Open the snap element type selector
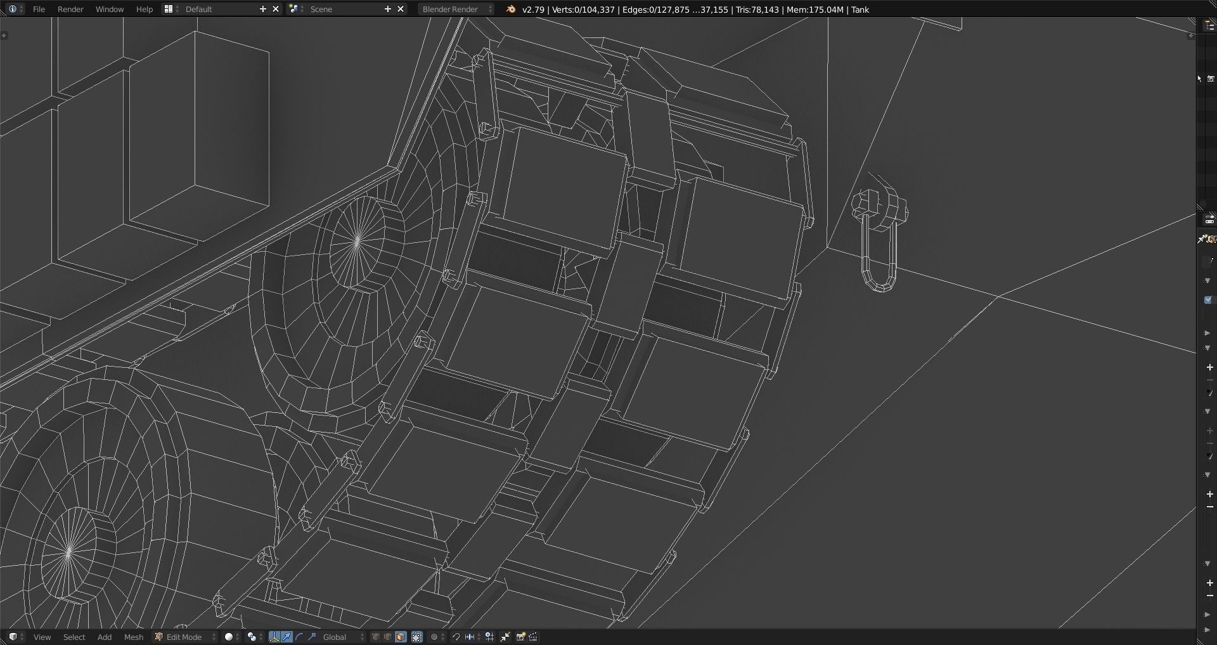1217x645 pixels. click(472, 637)
